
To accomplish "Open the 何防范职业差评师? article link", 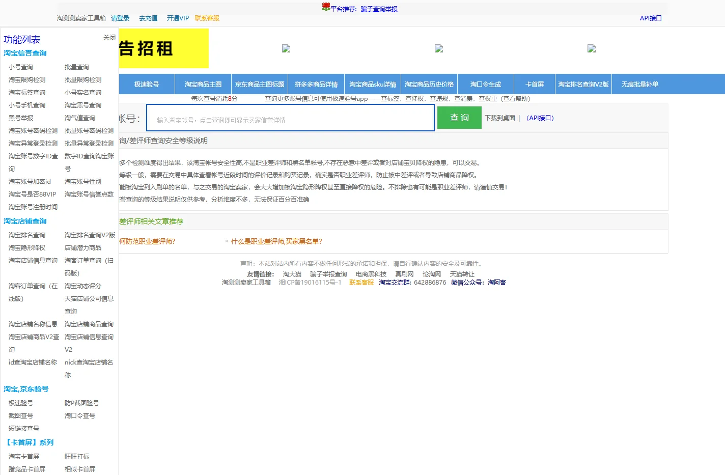I will click(x=147, y=242).
